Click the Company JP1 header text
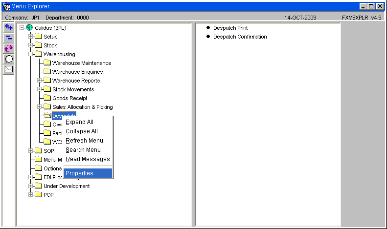387x229 pixels. pyautogui.click(x=22, y=18)
